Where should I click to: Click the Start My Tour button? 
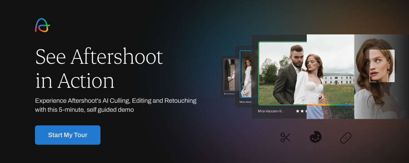(x=68, y=135)
